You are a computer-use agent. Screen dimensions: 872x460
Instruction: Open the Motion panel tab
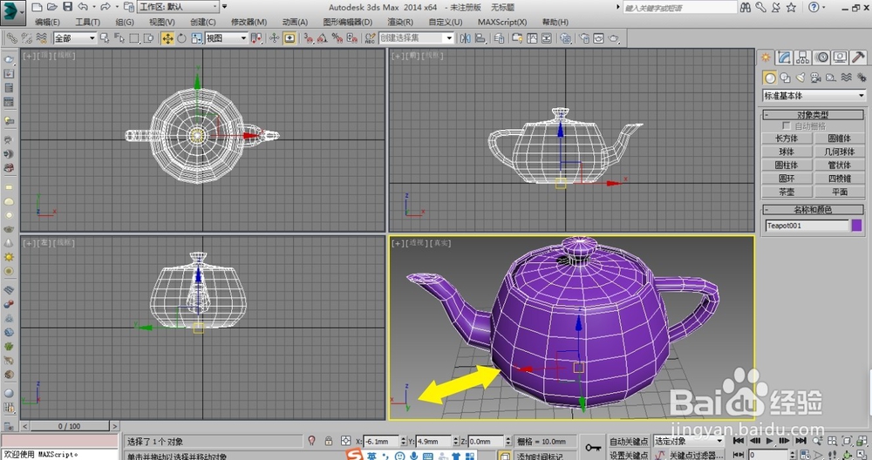[x=821, y=57]
